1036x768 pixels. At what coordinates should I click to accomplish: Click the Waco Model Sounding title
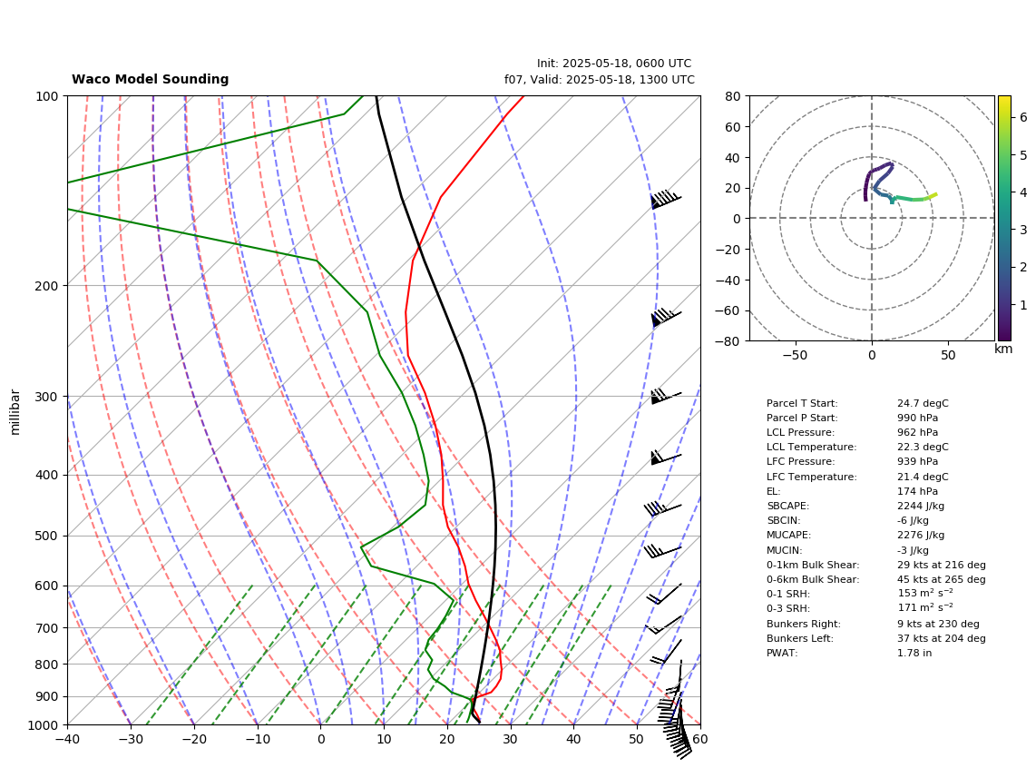pos(150,79)
